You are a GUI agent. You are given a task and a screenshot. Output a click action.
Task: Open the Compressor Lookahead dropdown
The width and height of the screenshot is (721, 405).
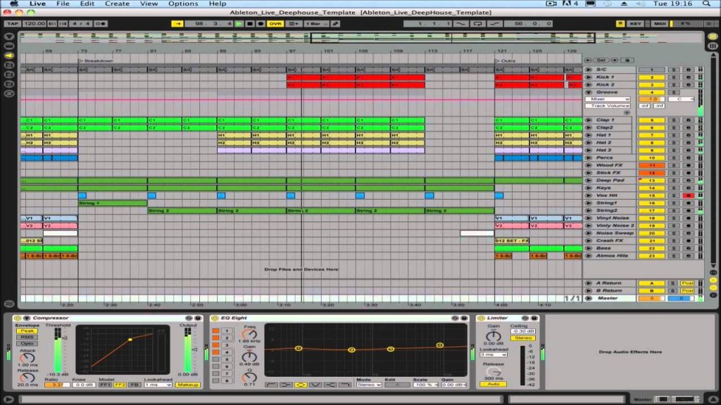(x=158, y=385)
